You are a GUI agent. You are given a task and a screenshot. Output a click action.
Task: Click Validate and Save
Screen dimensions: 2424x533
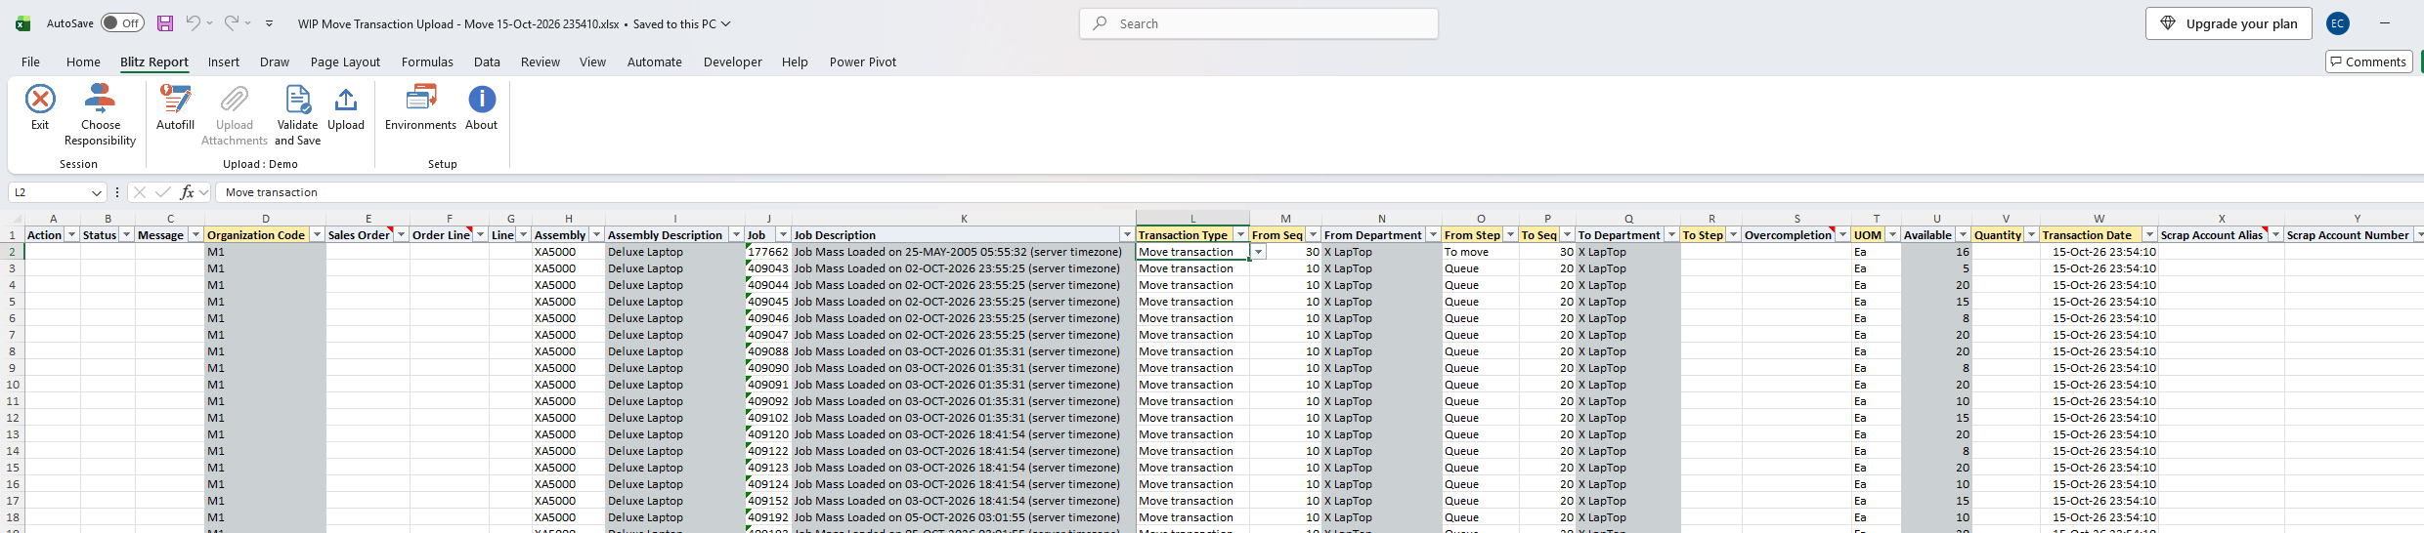297,115
